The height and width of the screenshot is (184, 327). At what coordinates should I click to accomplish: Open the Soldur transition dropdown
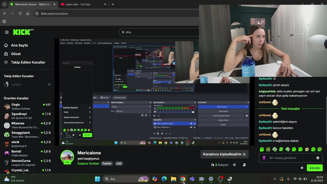pyautogui.click(x=131, y=107)
